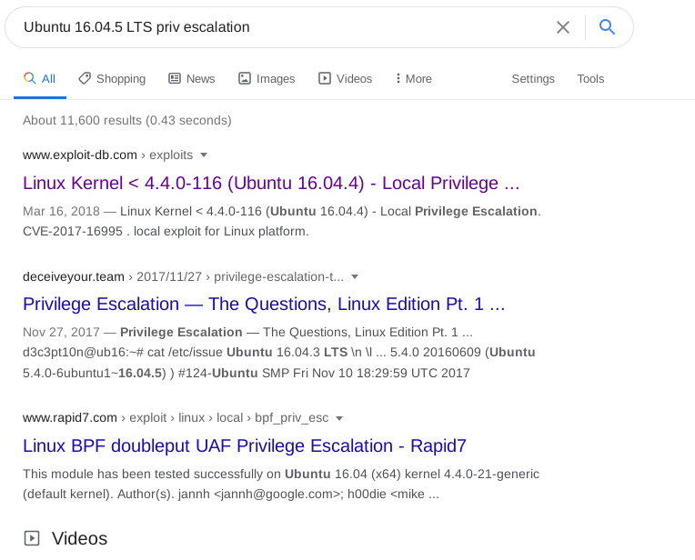The height and width of the screenshot is (560, 695).
Task: Click the Videos section heading
Action: click(x=79, y=538)
